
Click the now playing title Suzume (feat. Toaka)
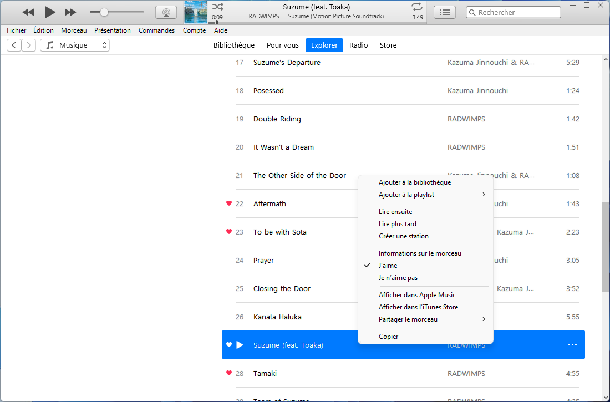316,7
